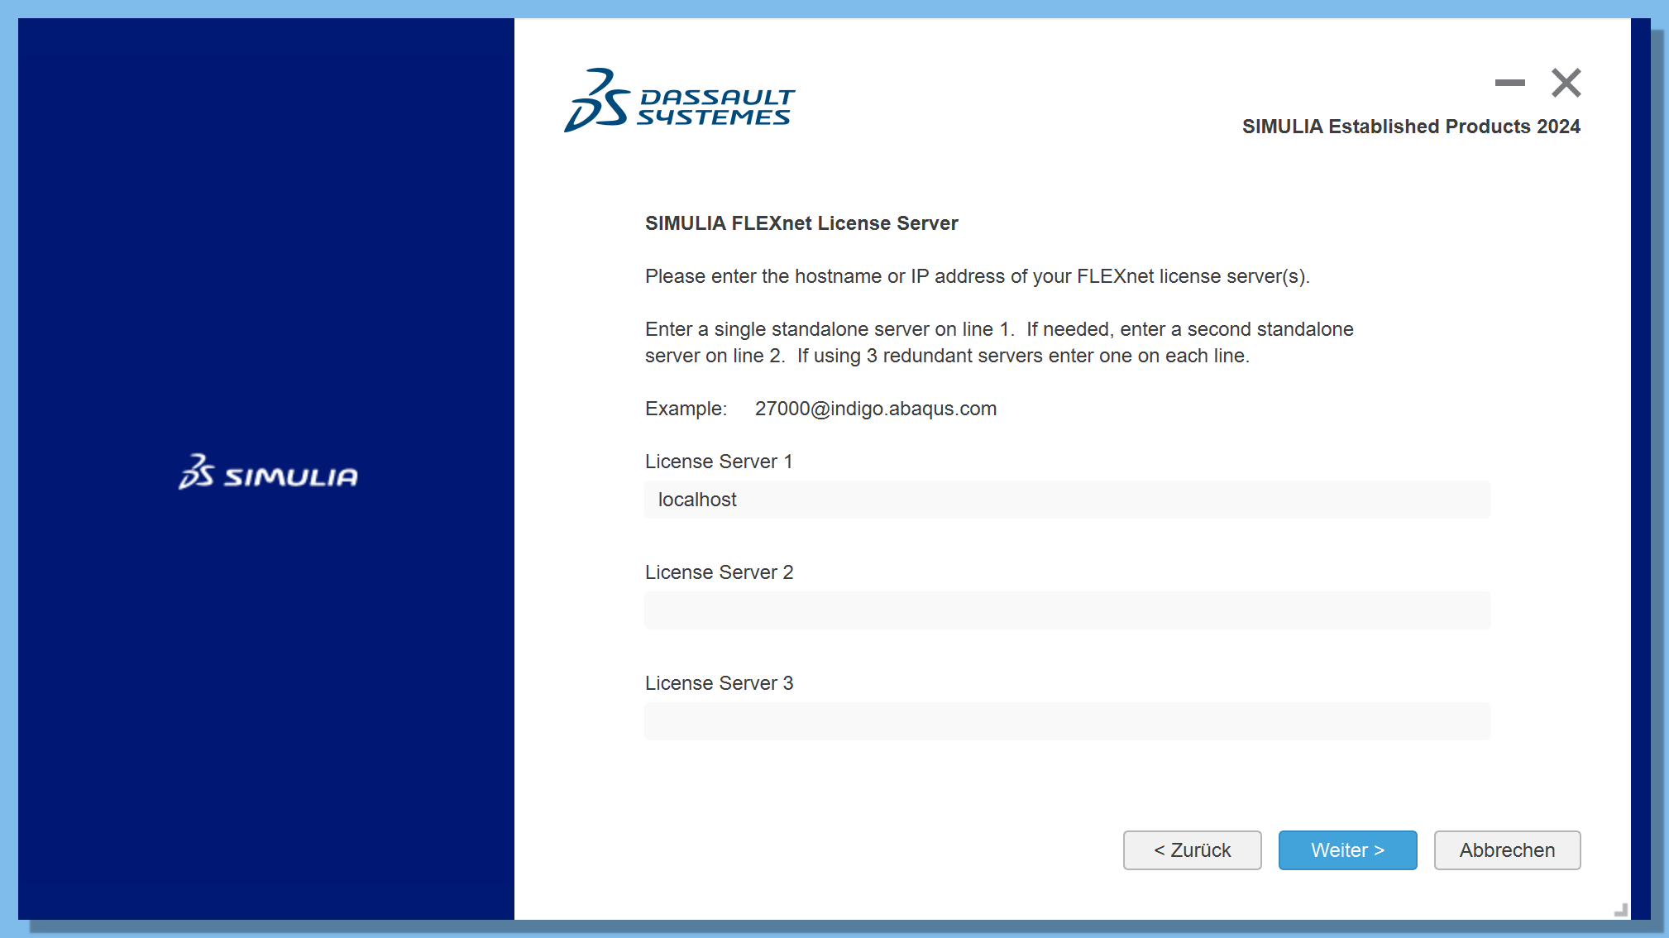Viewport: 1669px width, 938px height.
Task: Click the License Server 3 label
Action: coord(719,683)
